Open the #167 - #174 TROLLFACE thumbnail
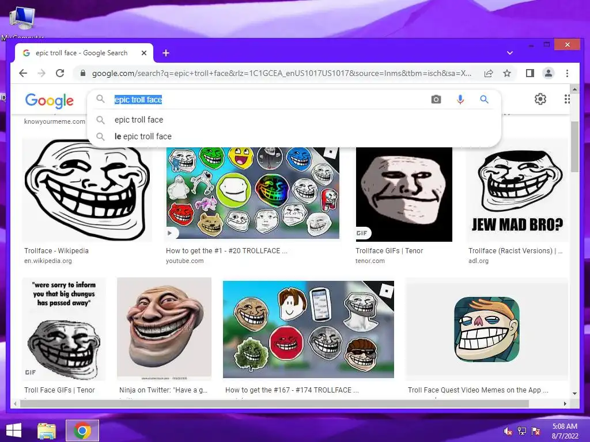Image resolution: width=590 pixels, height=442 pixels. tap(309, 329)
